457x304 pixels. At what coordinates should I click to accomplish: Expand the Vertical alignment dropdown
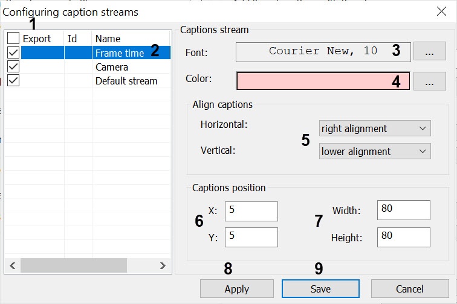tap(375, 151)
